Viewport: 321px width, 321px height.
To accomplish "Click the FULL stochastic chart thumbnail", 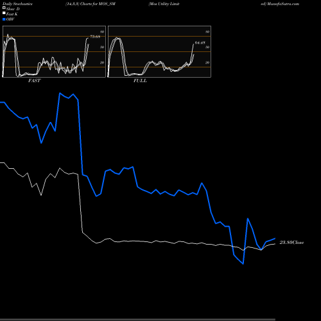I will click(x=159, y=51).
